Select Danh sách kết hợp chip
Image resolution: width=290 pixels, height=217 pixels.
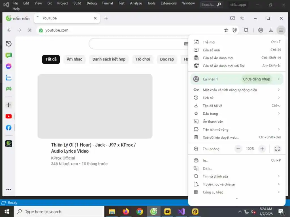[109, 59]
